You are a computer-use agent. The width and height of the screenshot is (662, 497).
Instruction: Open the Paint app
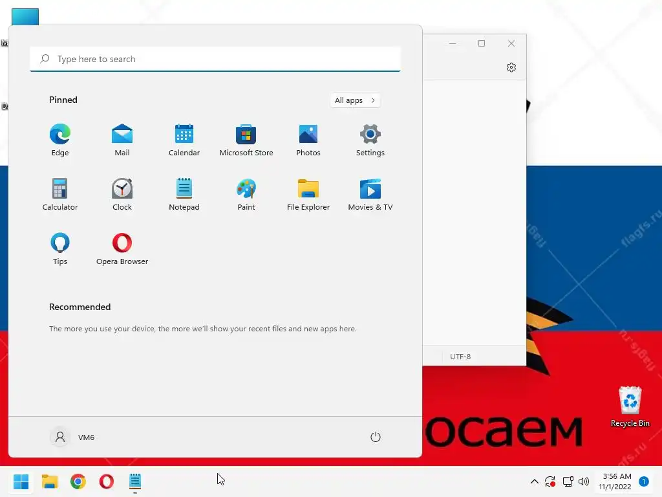click(x=246, y=194)
